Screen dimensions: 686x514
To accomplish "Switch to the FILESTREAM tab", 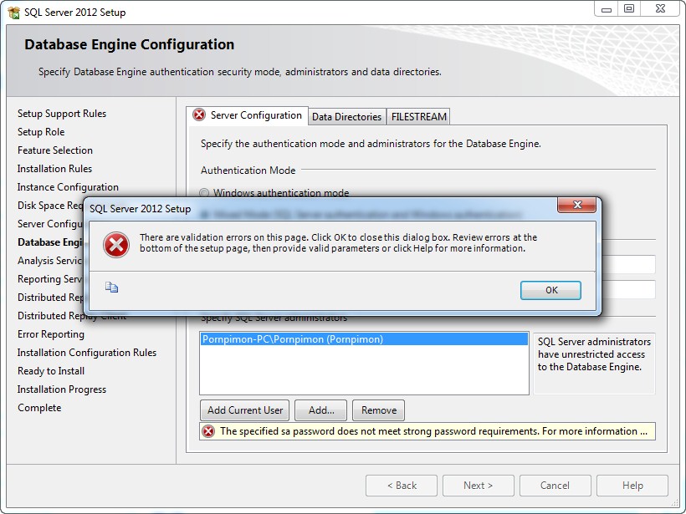I will [x=419, y=116].
